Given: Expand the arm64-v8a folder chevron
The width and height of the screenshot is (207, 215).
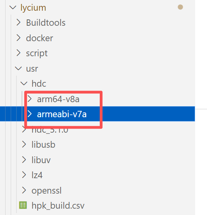Looking at the screenshot, I should 29,99.
